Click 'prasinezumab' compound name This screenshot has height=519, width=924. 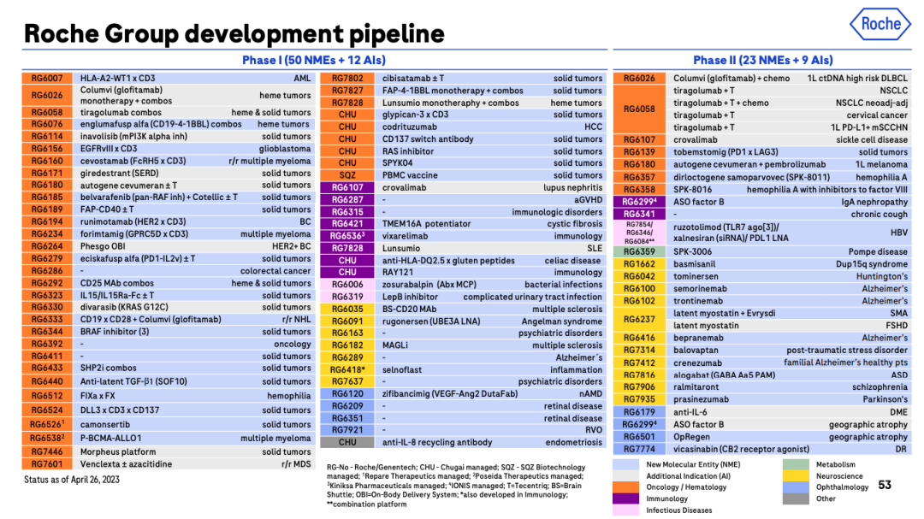pos(702,399)
